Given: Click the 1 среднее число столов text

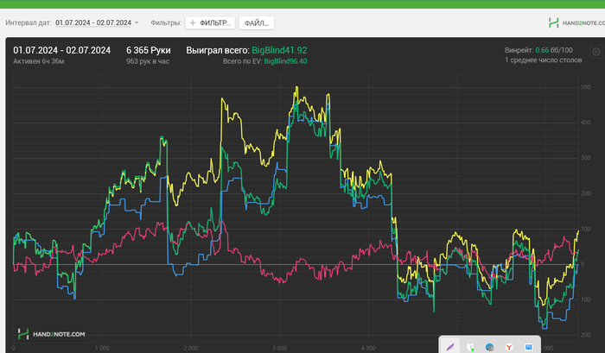Looking at the screenshot, I should (544, 60).
